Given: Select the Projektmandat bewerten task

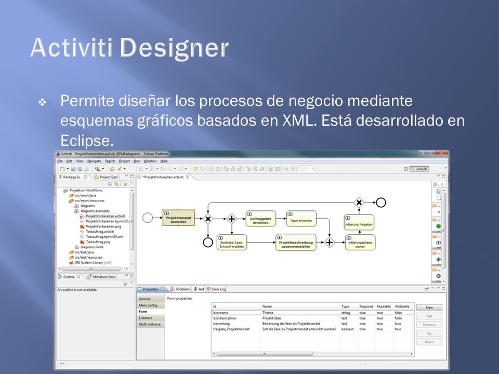Looking at the screenshot, I should (178, 218).
